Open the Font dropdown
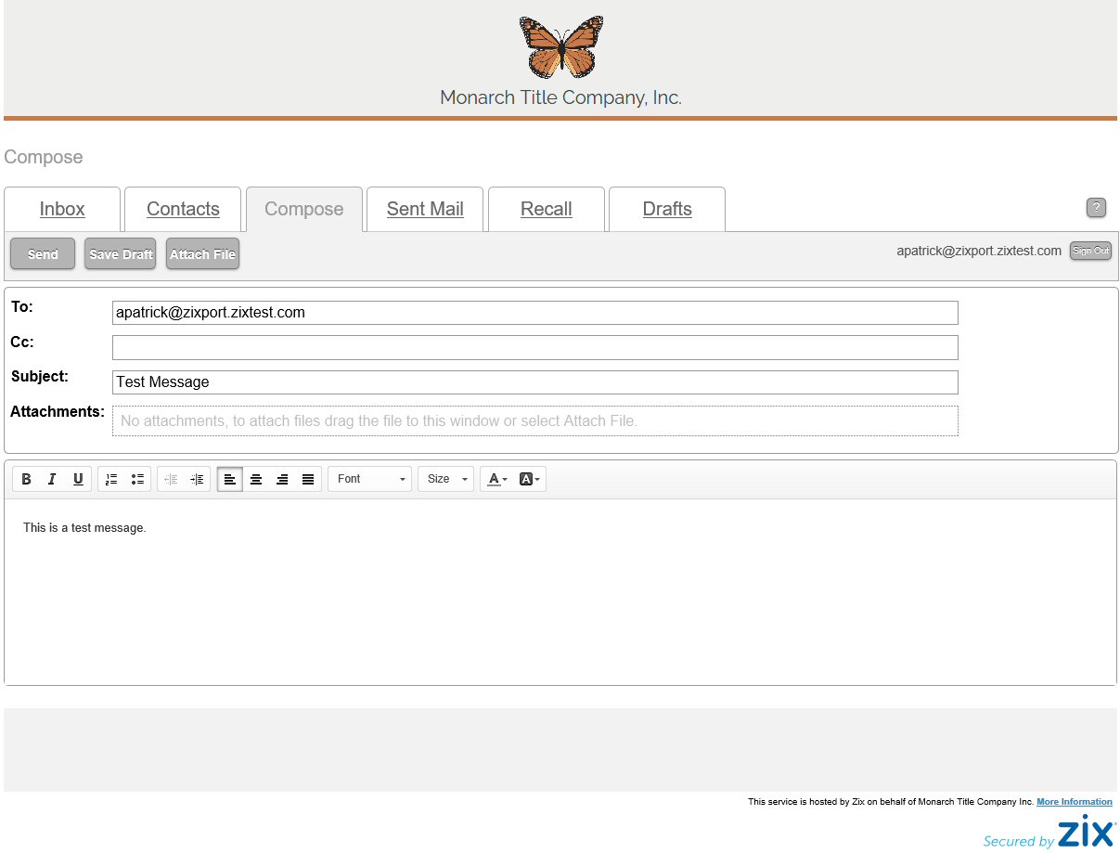The height and width of the screenshot is (853, 1120). point(370,479)
